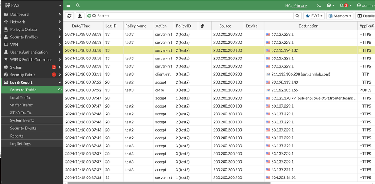
Task: Collapse the Log & Report menu chevron
Action: tap(59, 82)
